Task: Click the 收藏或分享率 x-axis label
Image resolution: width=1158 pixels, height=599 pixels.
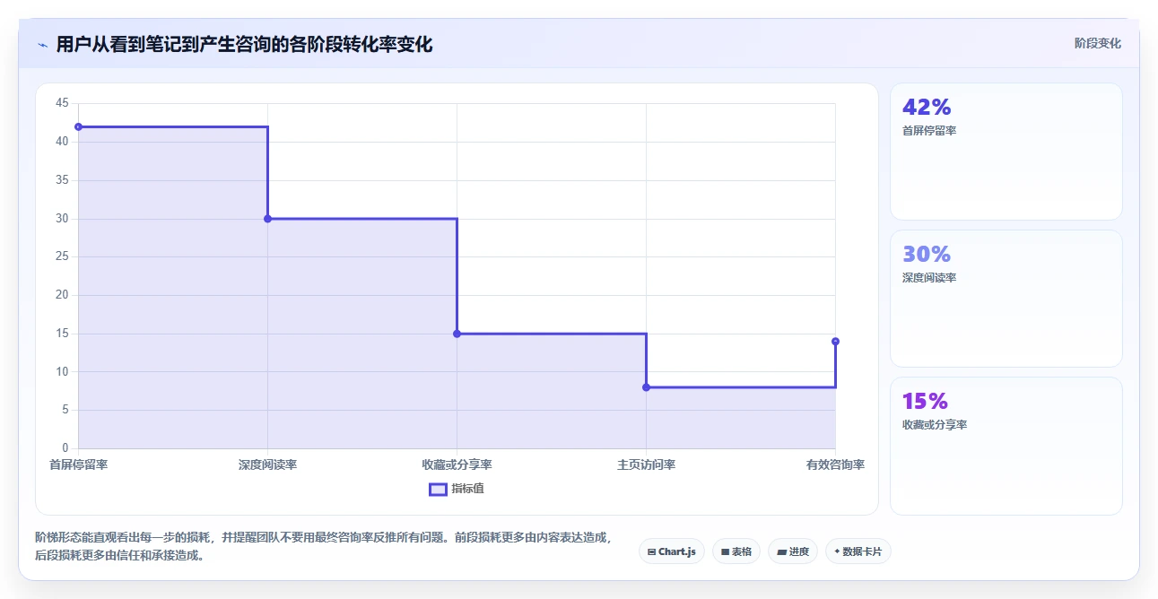Action: tap(457, 464)
